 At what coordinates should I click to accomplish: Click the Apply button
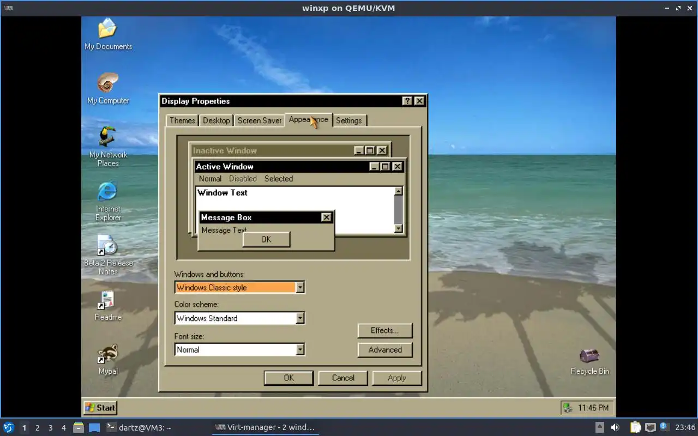396,378
